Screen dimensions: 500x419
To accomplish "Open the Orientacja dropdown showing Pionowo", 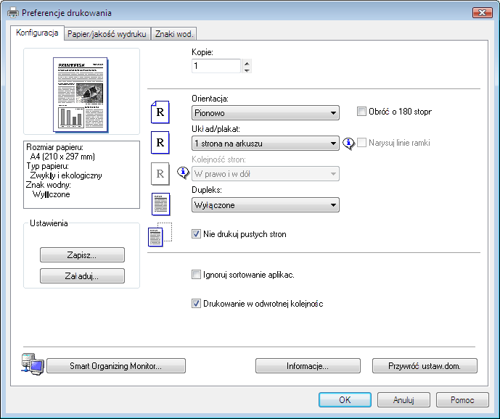I will point(266,113).
